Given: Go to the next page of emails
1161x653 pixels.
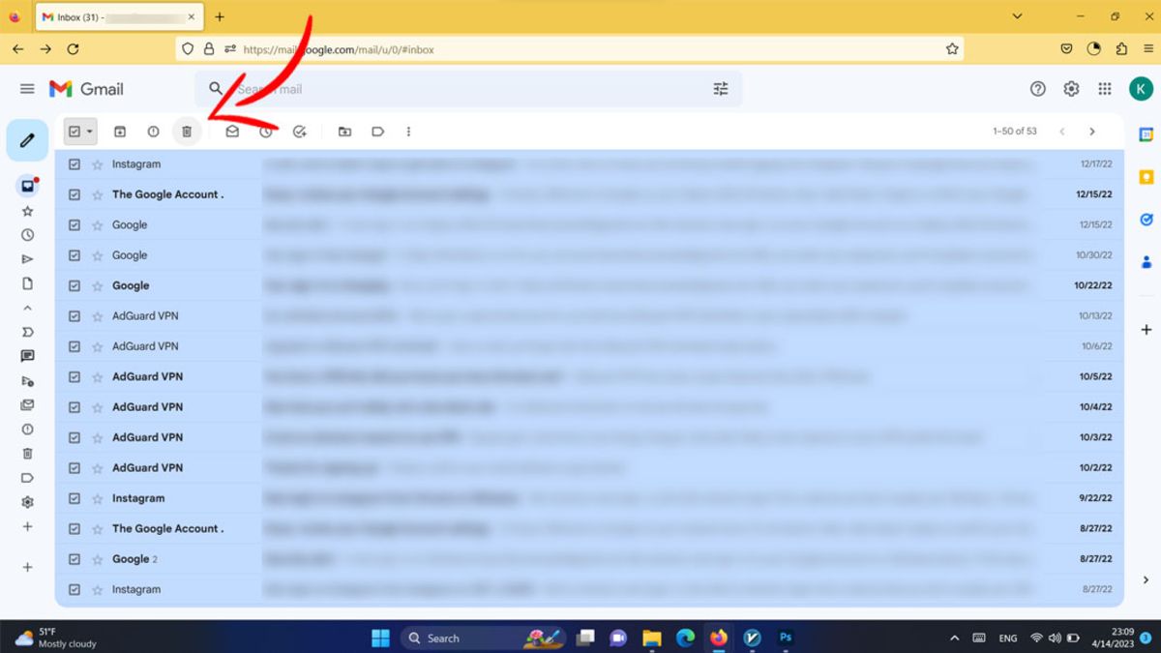Looking at the screenshot, I should 1092,132.
